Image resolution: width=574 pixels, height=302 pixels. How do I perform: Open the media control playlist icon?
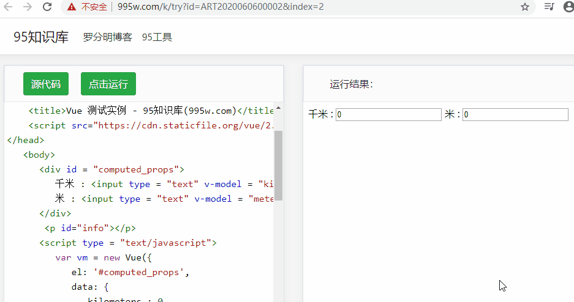click(x=549, y=7)
